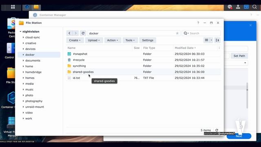Open the DSM search icon
The width and height of the screenshot is (261, 147).
(254, 7)
